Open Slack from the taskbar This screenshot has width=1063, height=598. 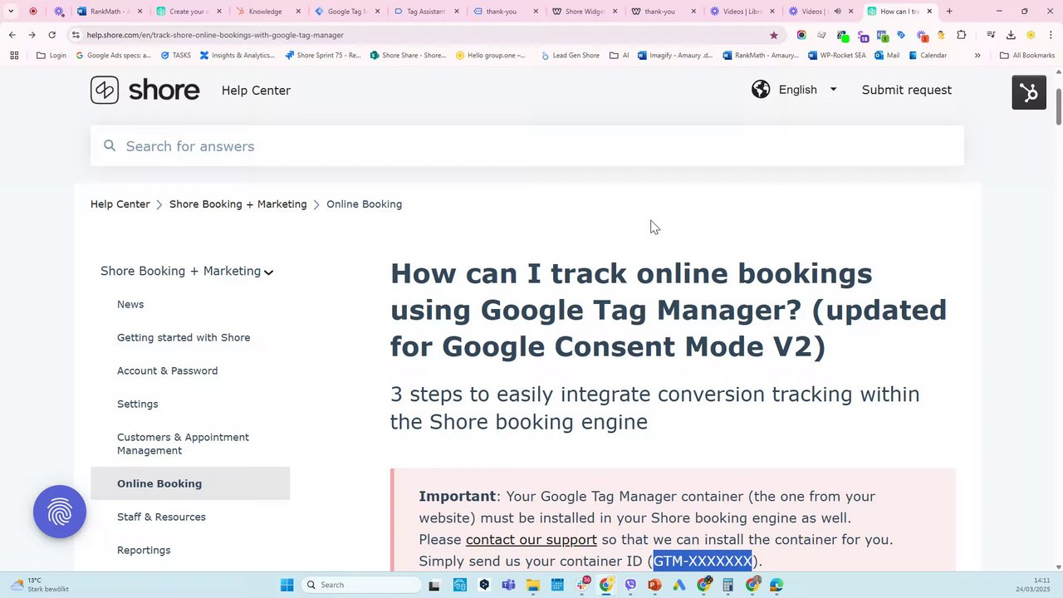click(x=581, y=585)
